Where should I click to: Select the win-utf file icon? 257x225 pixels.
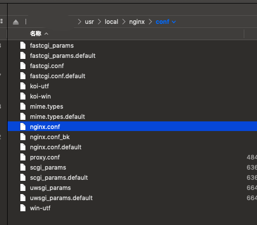23,208
